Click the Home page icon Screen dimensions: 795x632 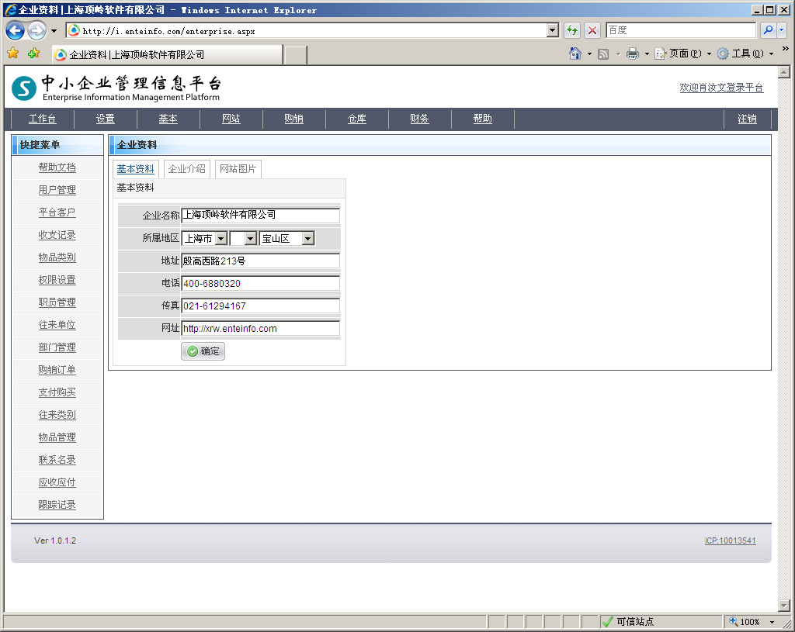click(x=575, y=54)
